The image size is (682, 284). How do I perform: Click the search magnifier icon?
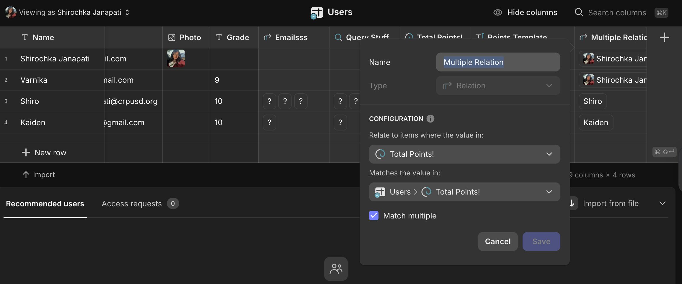[579, 12]
